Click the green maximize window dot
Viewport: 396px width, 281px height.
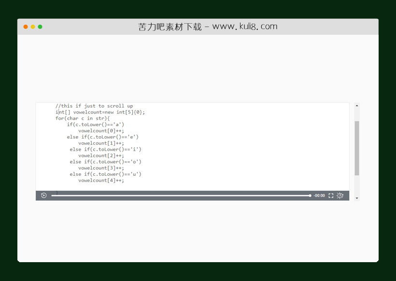40,27
